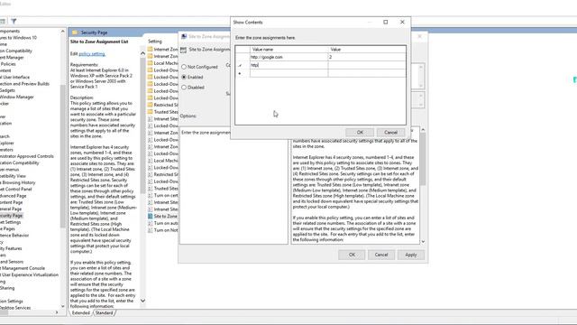Click the policy icon beside Site to Zone Assignment heading
Screen dimensions: 577x325
point(183,50)
